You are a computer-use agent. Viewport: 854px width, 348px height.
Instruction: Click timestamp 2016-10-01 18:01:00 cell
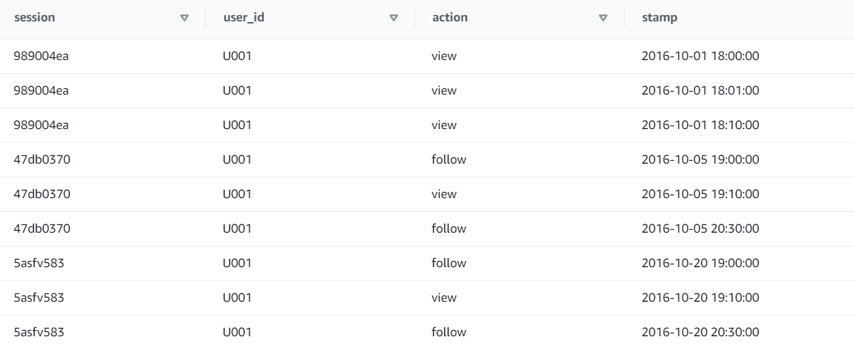[x=701, y=90]
